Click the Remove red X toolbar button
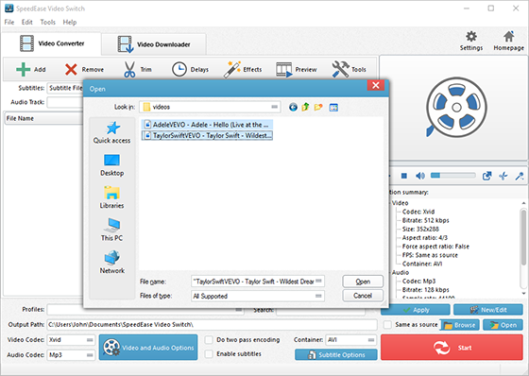The height and width of the screenshot is (376, 529). coord(84,70)
